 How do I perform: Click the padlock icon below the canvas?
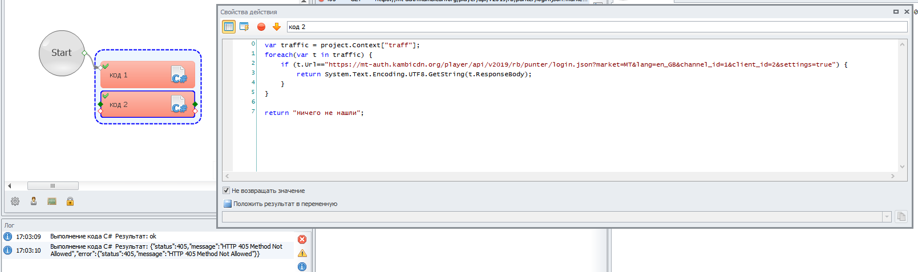click(x=70, y=201)
